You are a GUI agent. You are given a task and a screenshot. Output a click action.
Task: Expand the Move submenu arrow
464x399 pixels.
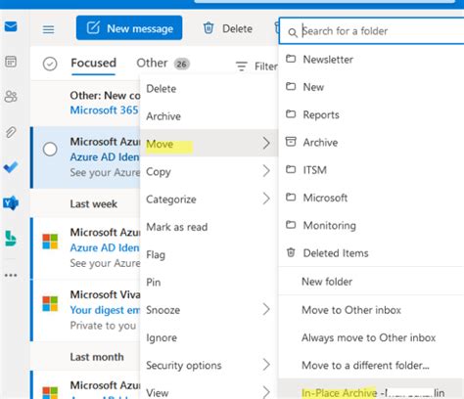click(266, 143)
